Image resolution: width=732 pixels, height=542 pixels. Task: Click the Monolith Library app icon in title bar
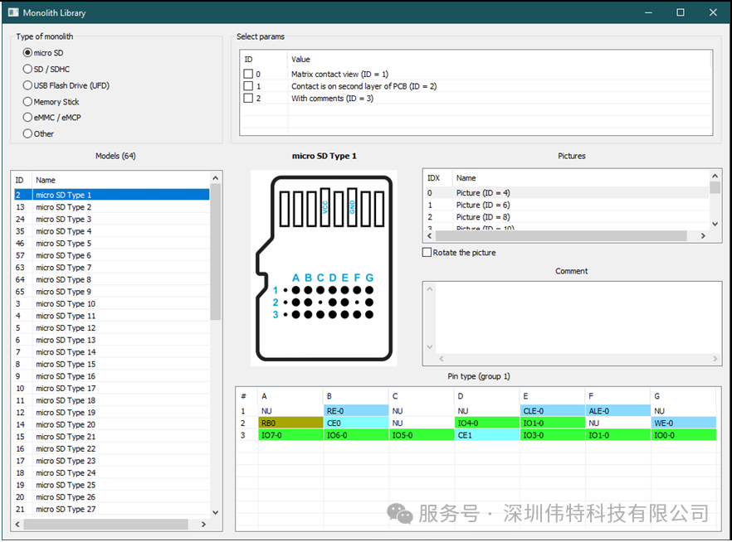(13, 12)
